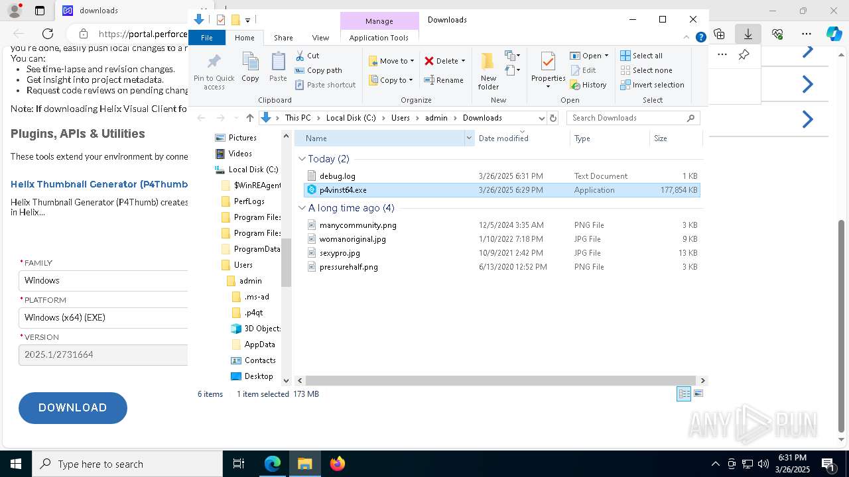Create a New folder from ribbon
This screenshot has width=849, height=477.
pyautogui.click(x=488, y=71)
